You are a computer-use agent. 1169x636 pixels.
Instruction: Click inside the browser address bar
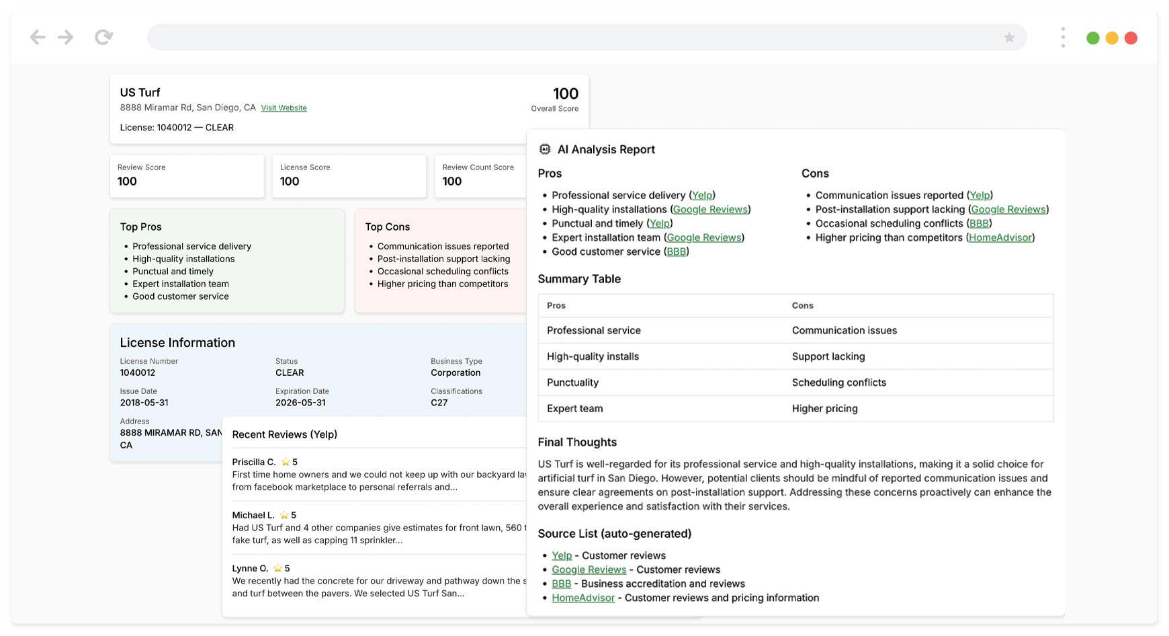click(x=584, y=37)
